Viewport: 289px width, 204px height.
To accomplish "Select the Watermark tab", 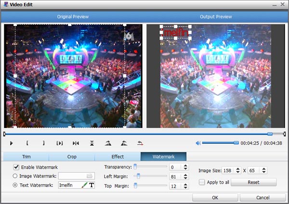I will 163,156.
